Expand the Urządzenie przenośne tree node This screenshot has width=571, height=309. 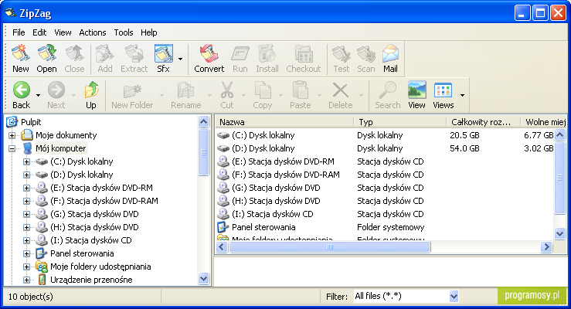[26, 280]
